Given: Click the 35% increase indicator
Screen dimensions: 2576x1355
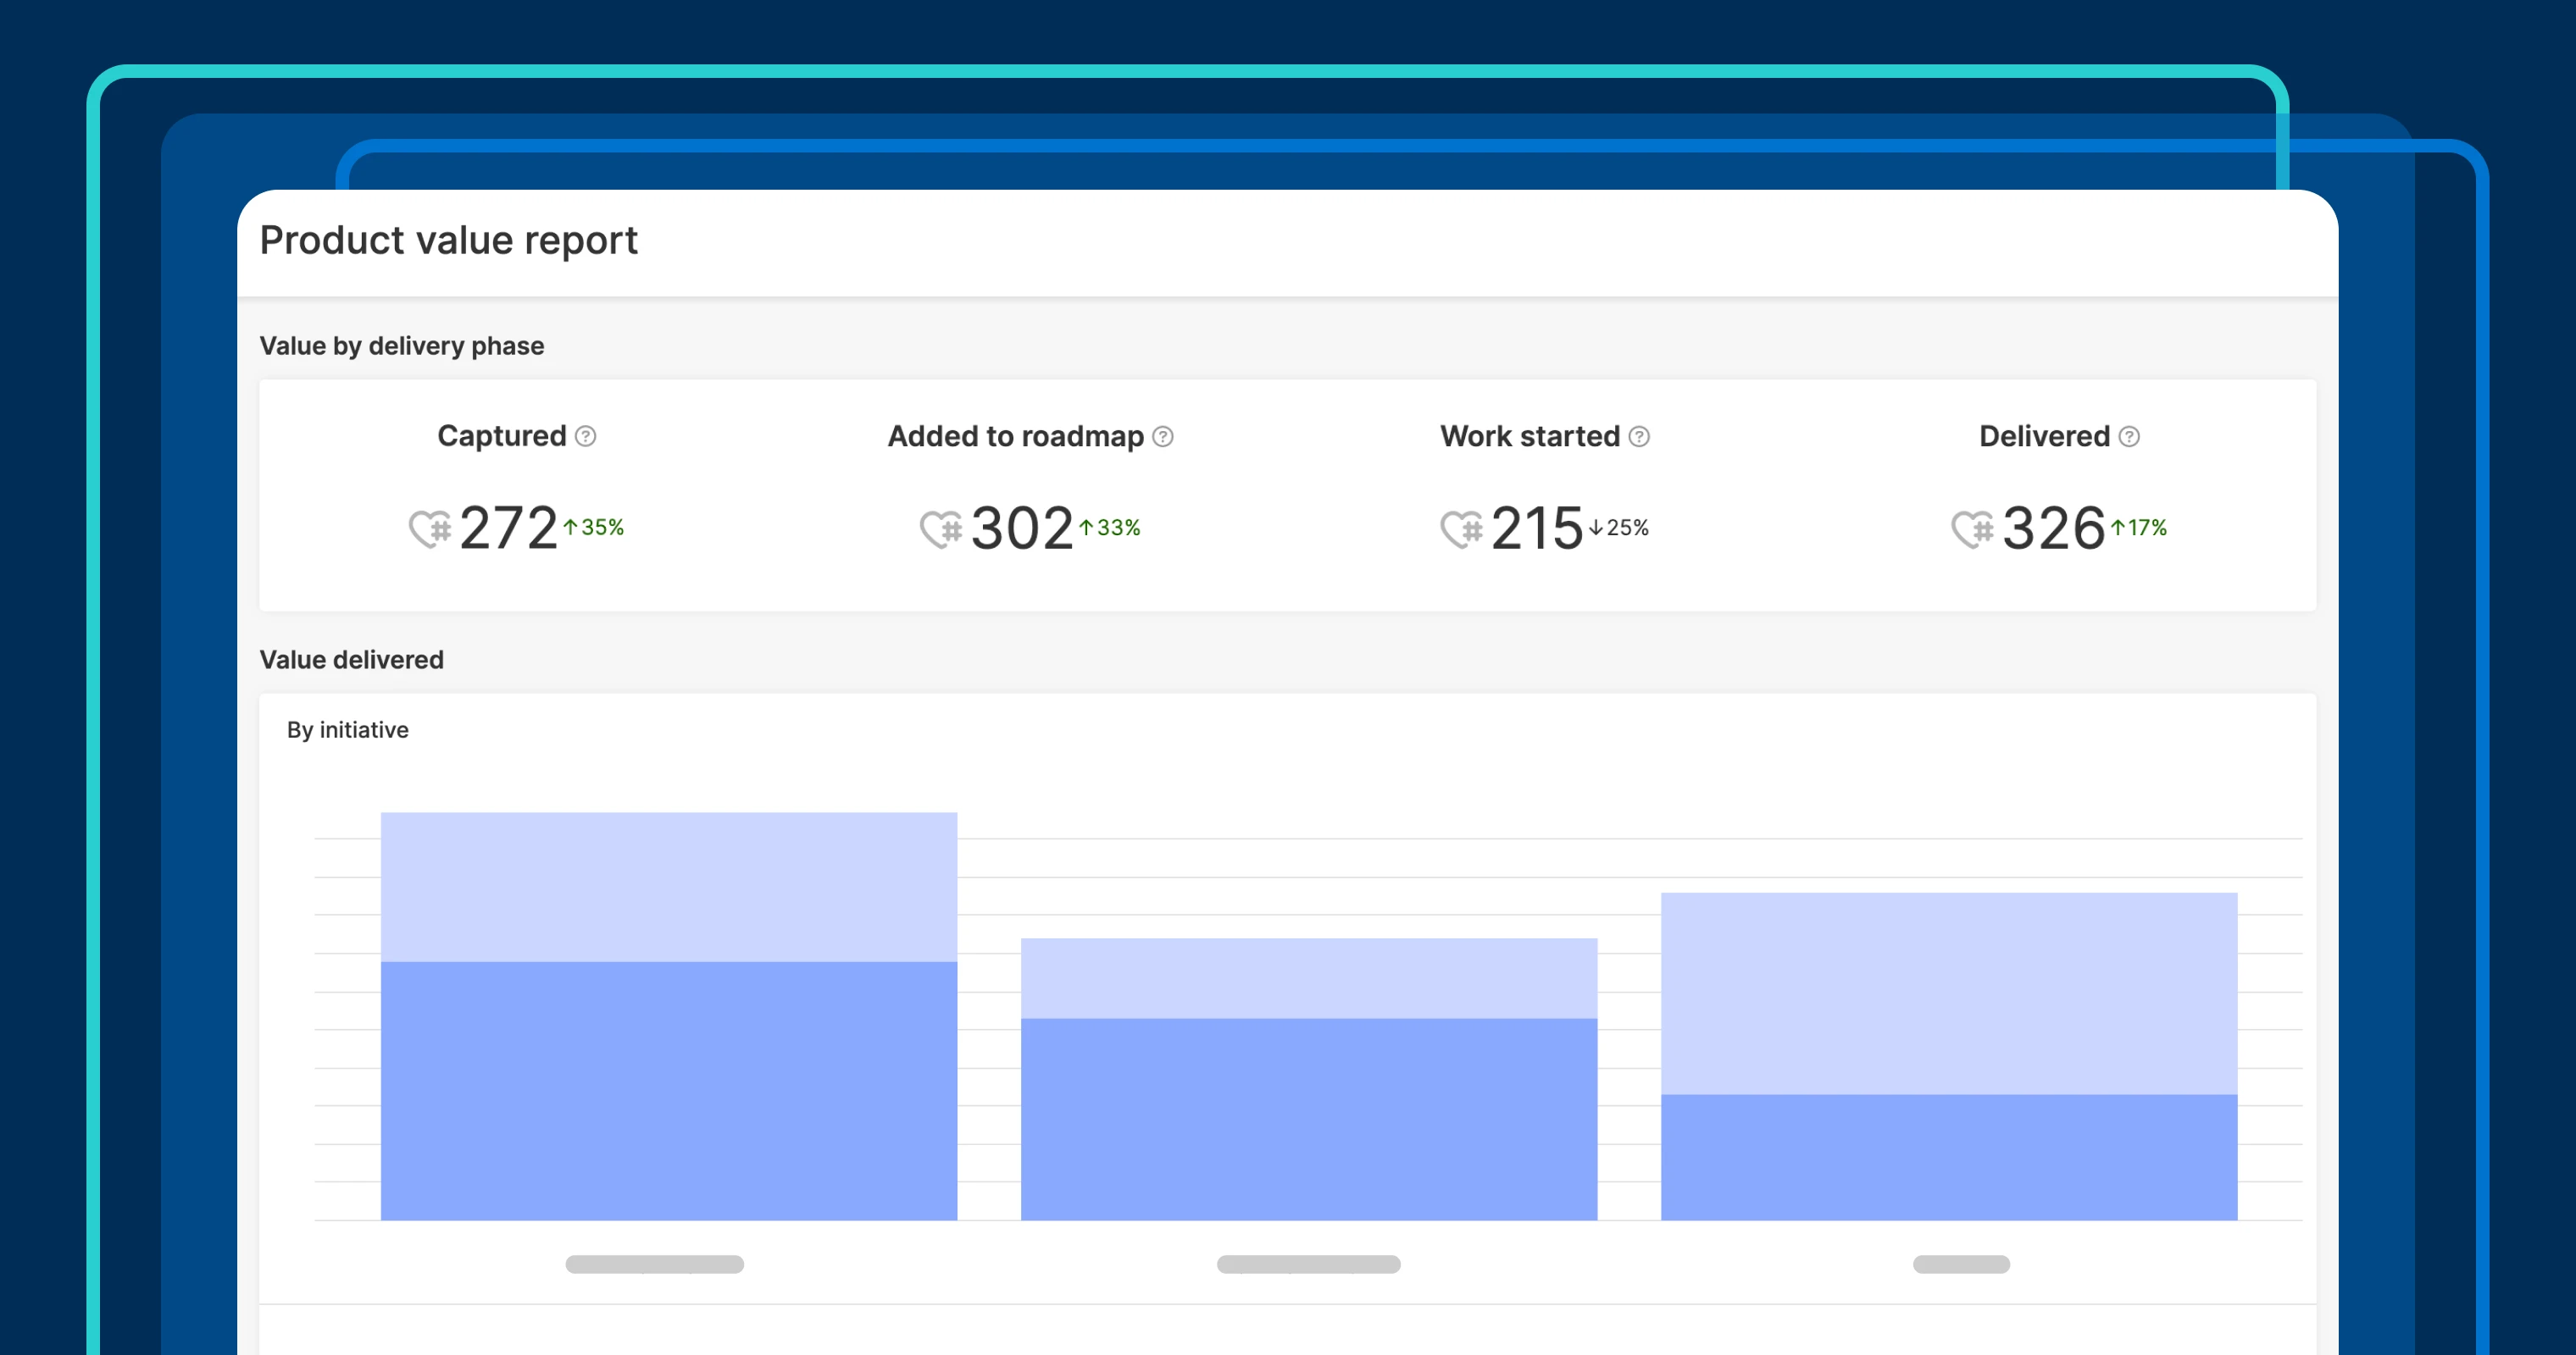Looking at the screenshot, I should (x=594, y=527).
